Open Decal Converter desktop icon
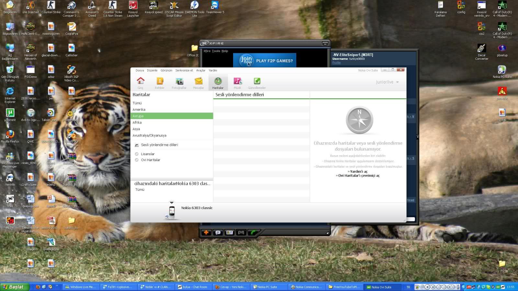 tap(481, 52)
